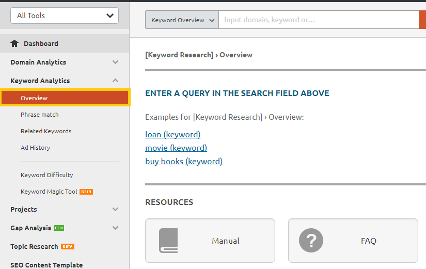Click the Dashboard home icon
The height and width of the screenshot is (269, 426).
14,43
